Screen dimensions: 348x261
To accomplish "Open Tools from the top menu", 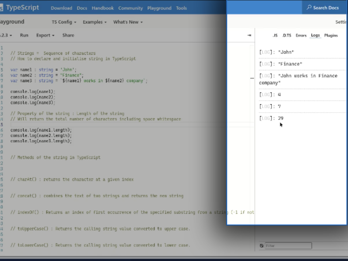I will click(181, 8).
